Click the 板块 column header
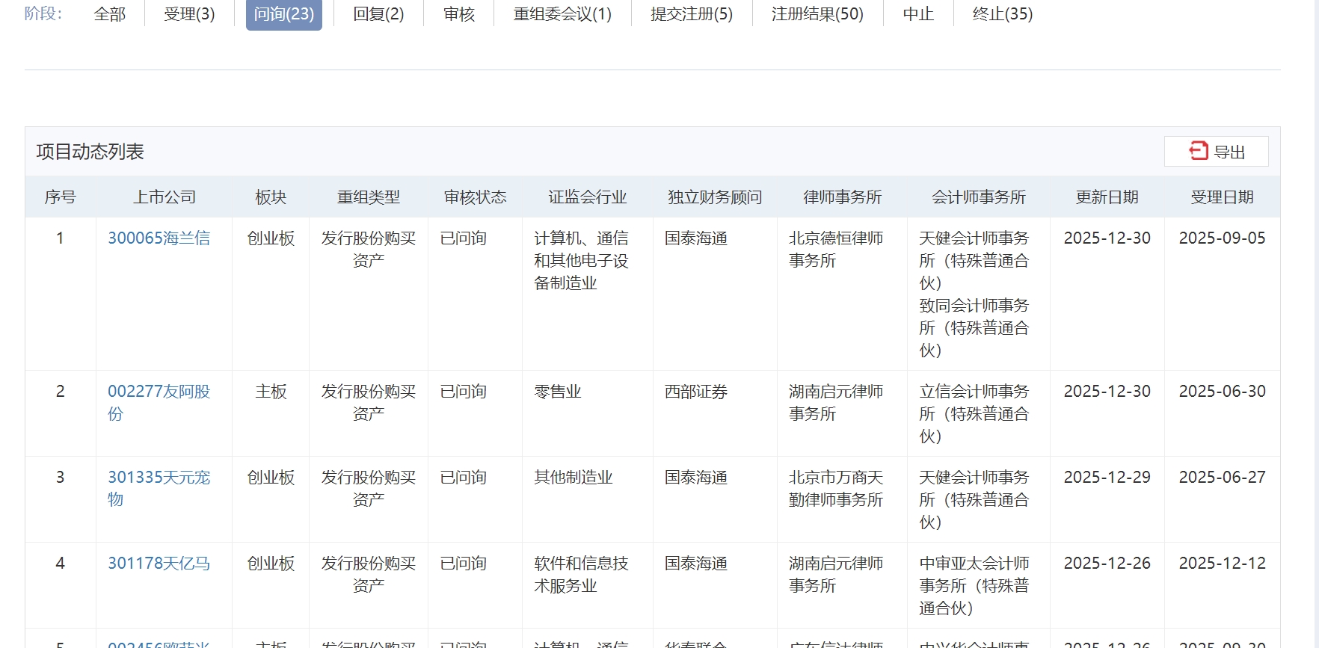Image resolution: width=1319 pixels, height=648 pixels. (x=271, y=197)
